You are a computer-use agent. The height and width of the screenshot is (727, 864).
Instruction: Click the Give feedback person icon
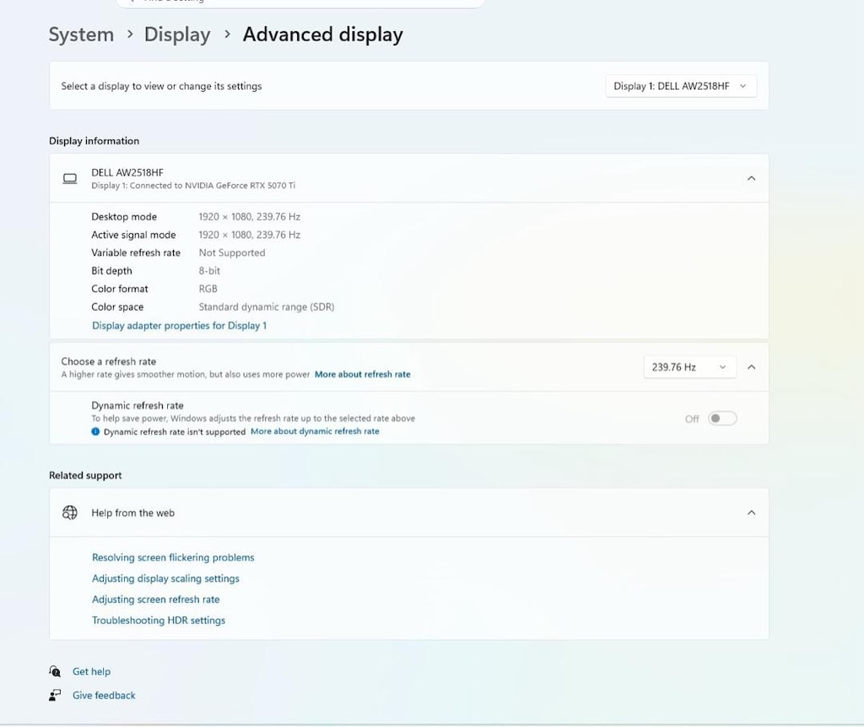pos(55,695)
